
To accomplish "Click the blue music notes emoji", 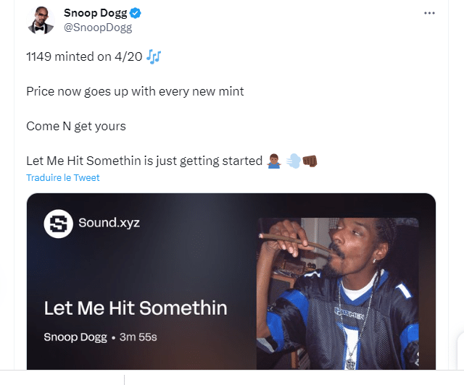I will tap(154, 56).
